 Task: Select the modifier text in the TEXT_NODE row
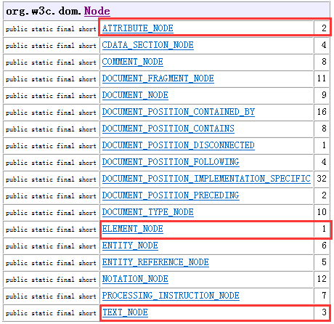pos(51,313)
